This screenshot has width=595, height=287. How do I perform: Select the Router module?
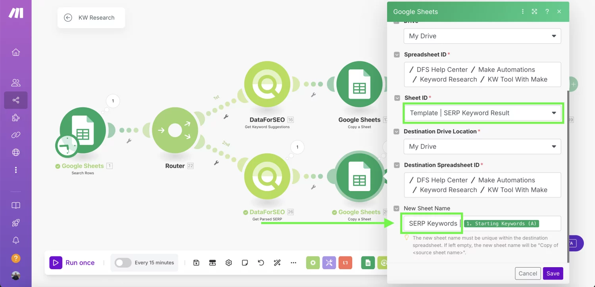[175, 130]
